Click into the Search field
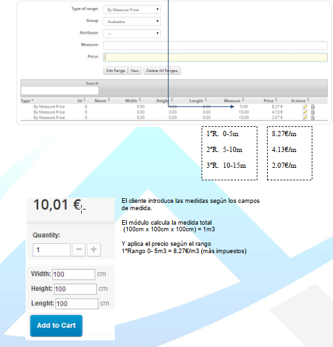Screen dimensions: 333x347 [x=59, y=91]
